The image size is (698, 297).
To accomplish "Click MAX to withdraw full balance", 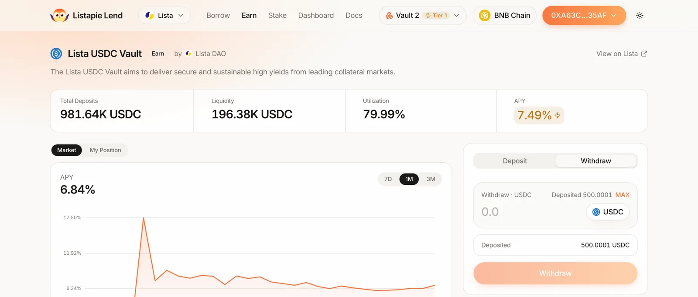I will pos(623,195).
